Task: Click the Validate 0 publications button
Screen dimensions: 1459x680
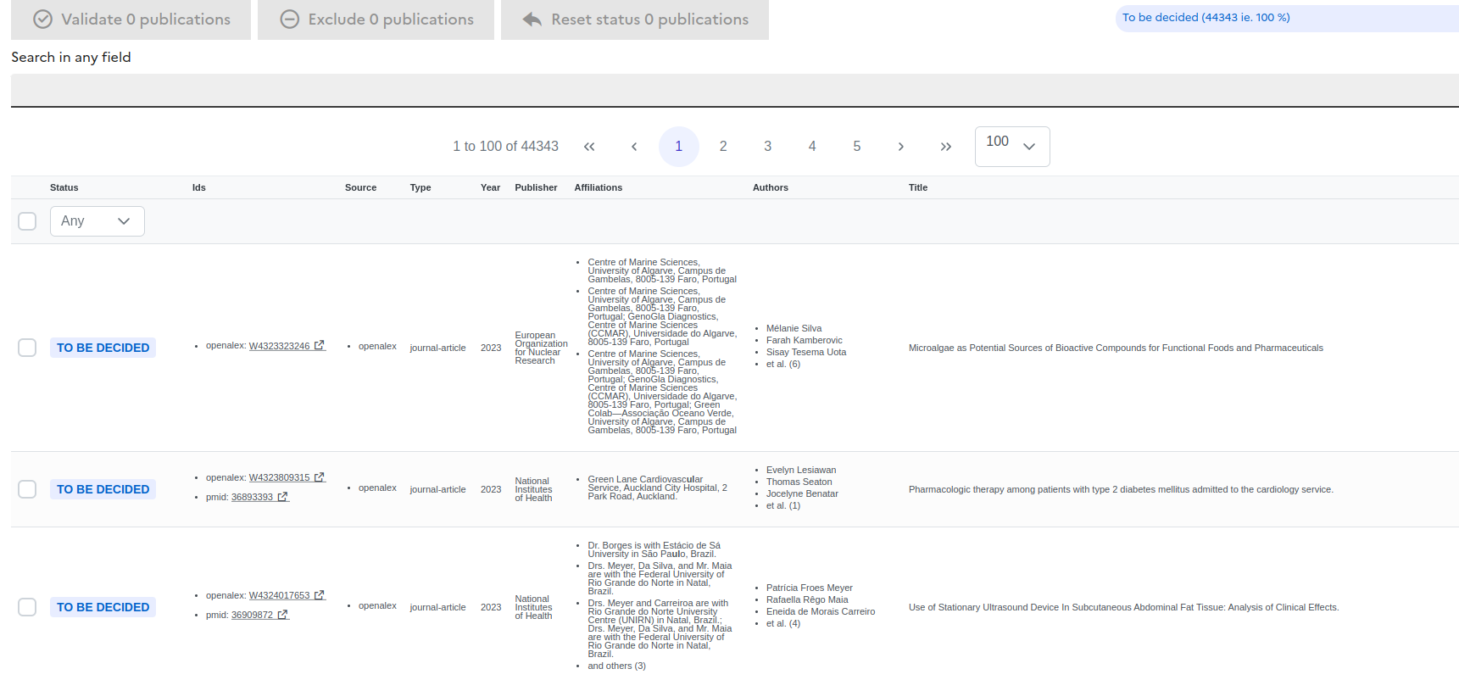Action: coord(131,20)
